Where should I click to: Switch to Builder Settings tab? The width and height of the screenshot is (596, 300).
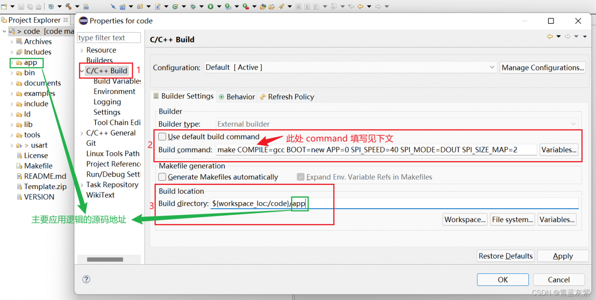(183, 96)
